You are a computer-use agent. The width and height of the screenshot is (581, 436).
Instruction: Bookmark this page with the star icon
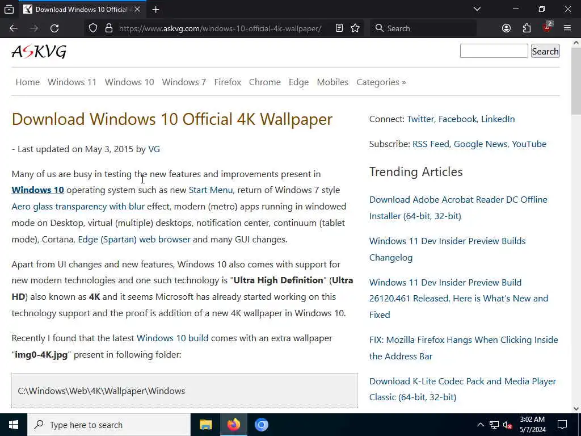click(x=355, y=28)
